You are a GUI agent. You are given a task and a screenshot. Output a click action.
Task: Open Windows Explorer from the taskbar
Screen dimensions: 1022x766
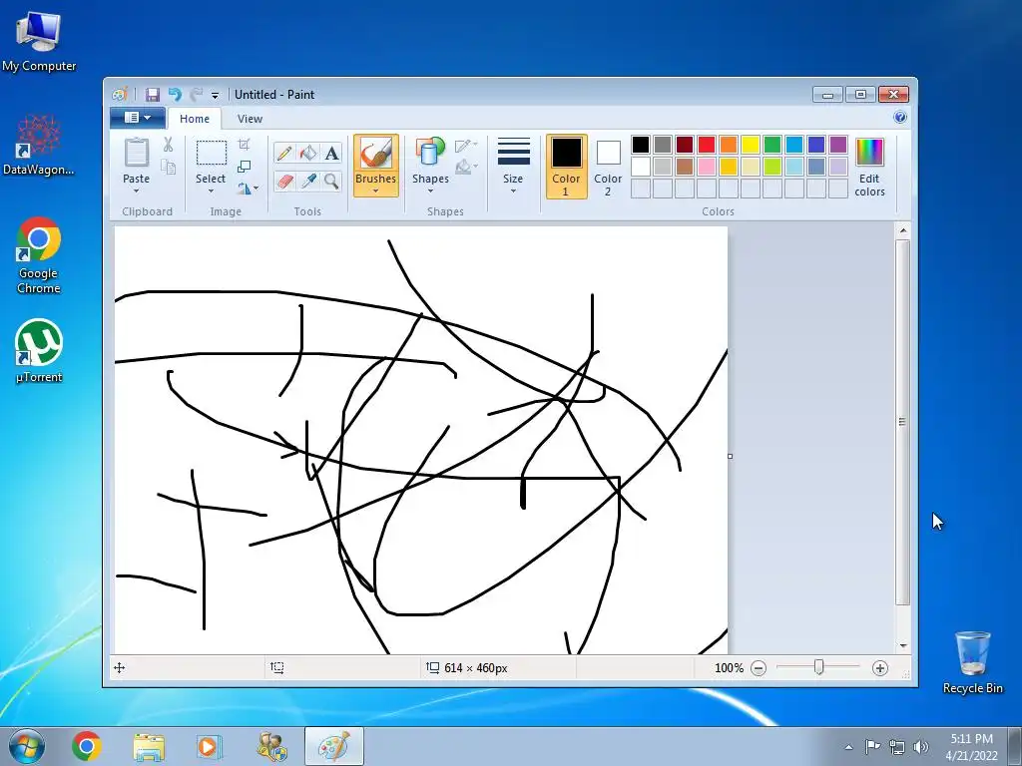coord(149,746)
